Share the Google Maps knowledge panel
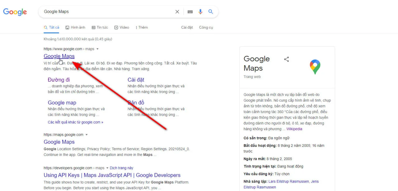Image resolution: width=398 pixels, height=191 pixels. 287,59
